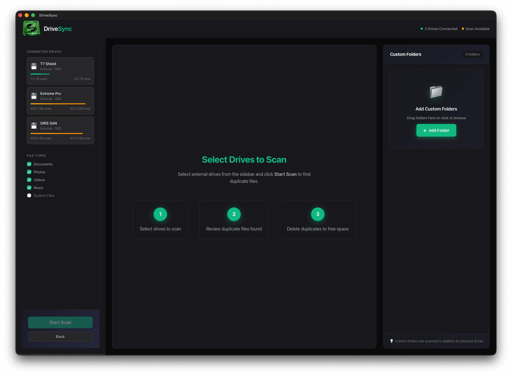Viewport: 512px width, 376px height.
Task: Enable the System Files checkbox
Action: [x=29, y=195]
